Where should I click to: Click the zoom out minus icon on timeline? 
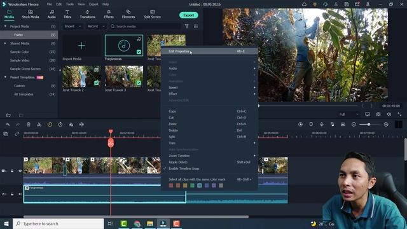[354, 125]
